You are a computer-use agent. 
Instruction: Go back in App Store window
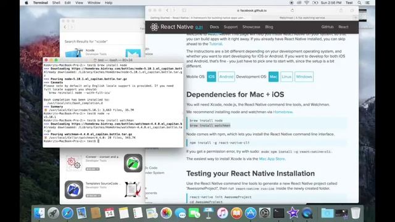click(65, 27)
